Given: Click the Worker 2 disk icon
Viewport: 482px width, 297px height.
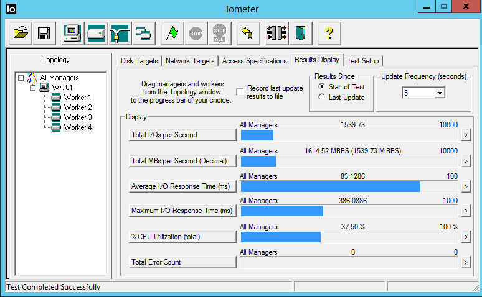Looking at the screenshot, I should (56, 107).
